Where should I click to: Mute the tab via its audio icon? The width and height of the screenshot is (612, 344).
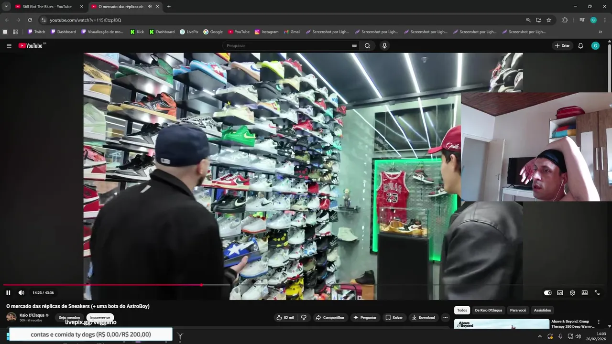[150, 7]
